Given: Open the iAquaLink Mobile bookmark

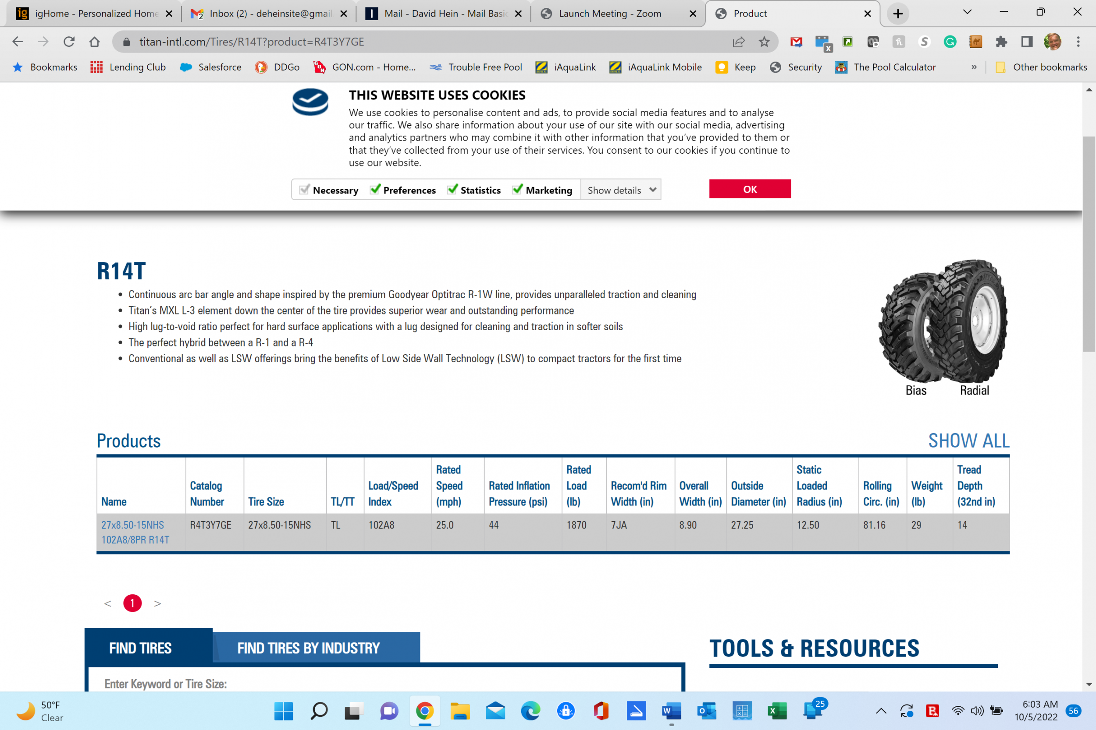Looking at the screenshot, I should (656, 67).
